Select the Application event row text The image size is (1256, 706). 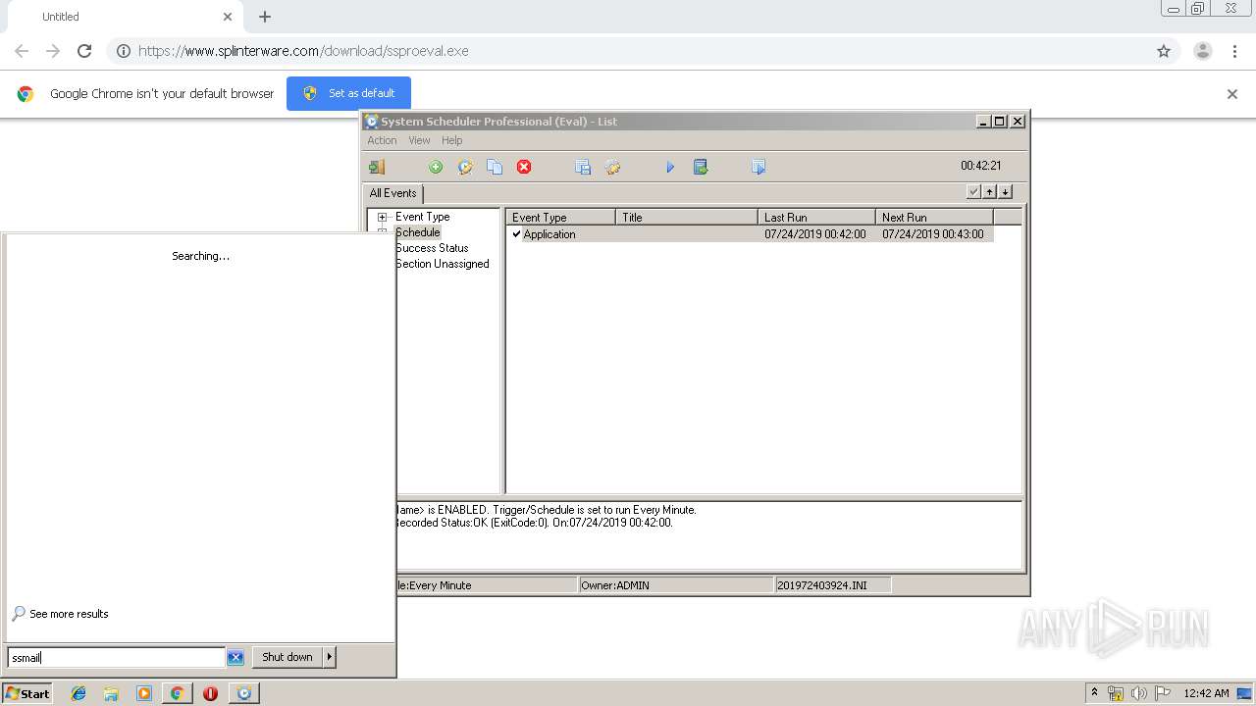549,234
